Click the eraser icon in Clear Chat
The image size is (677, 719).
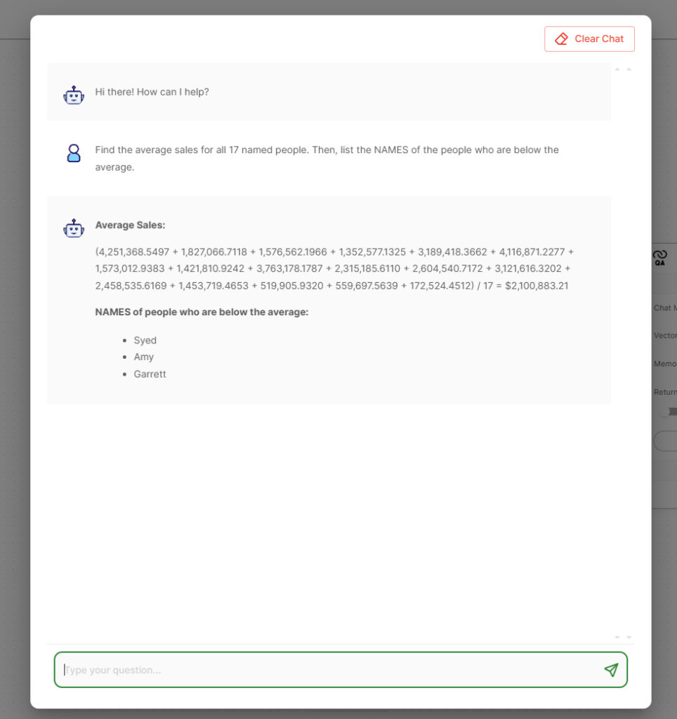(x=561, y=39)
